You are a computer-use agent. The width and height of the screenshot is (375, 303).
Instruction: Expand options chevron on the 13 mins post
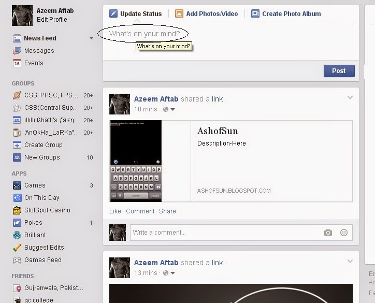click(x=350, y=261)
